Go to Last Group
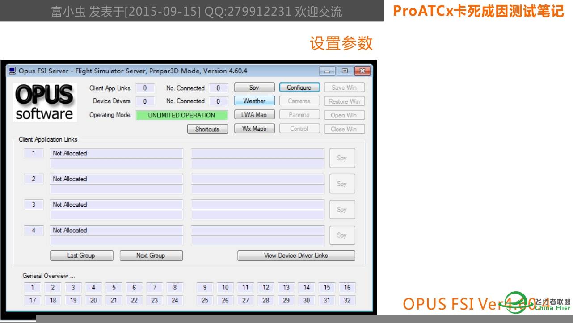Screen dimensions: 573x323 [81, 256]
